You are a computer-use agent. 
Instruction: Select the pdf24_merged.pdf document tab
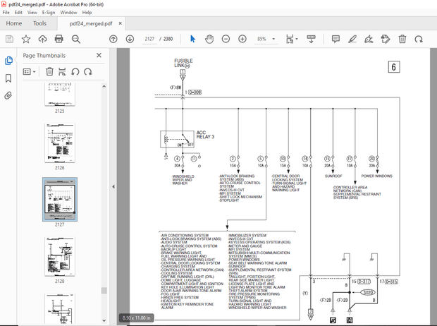coord(91,24)
